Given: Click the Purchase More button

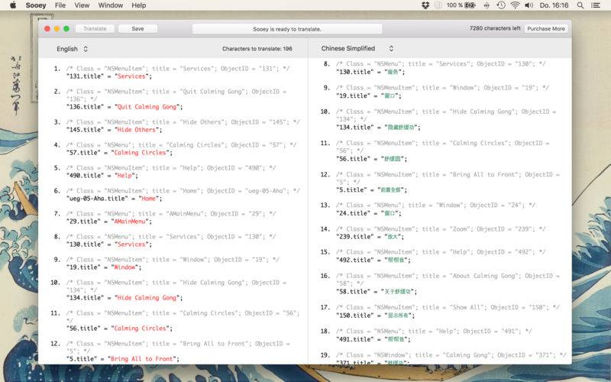Looking at the screenshot, I should [x=546, y=28].
